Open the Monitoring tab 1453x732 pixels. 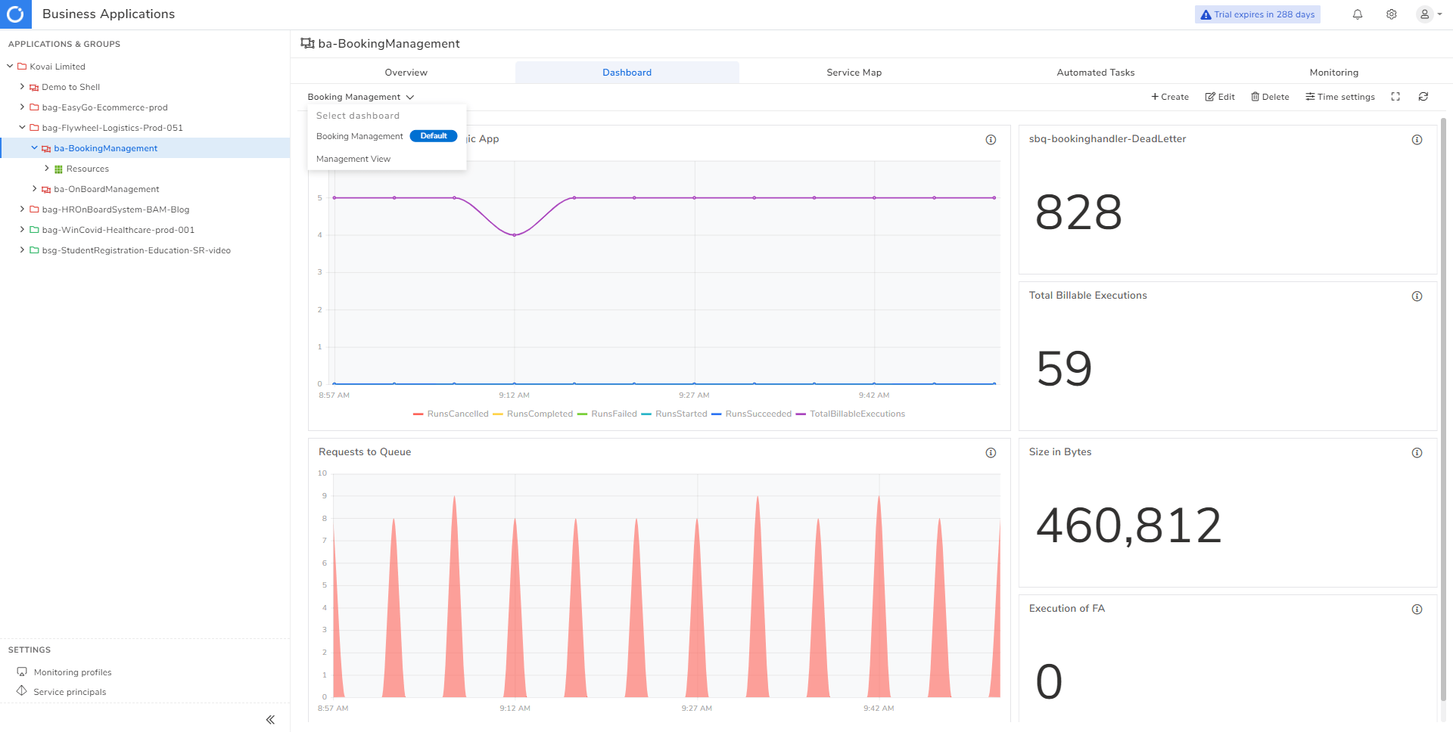tap(1333, 72)
